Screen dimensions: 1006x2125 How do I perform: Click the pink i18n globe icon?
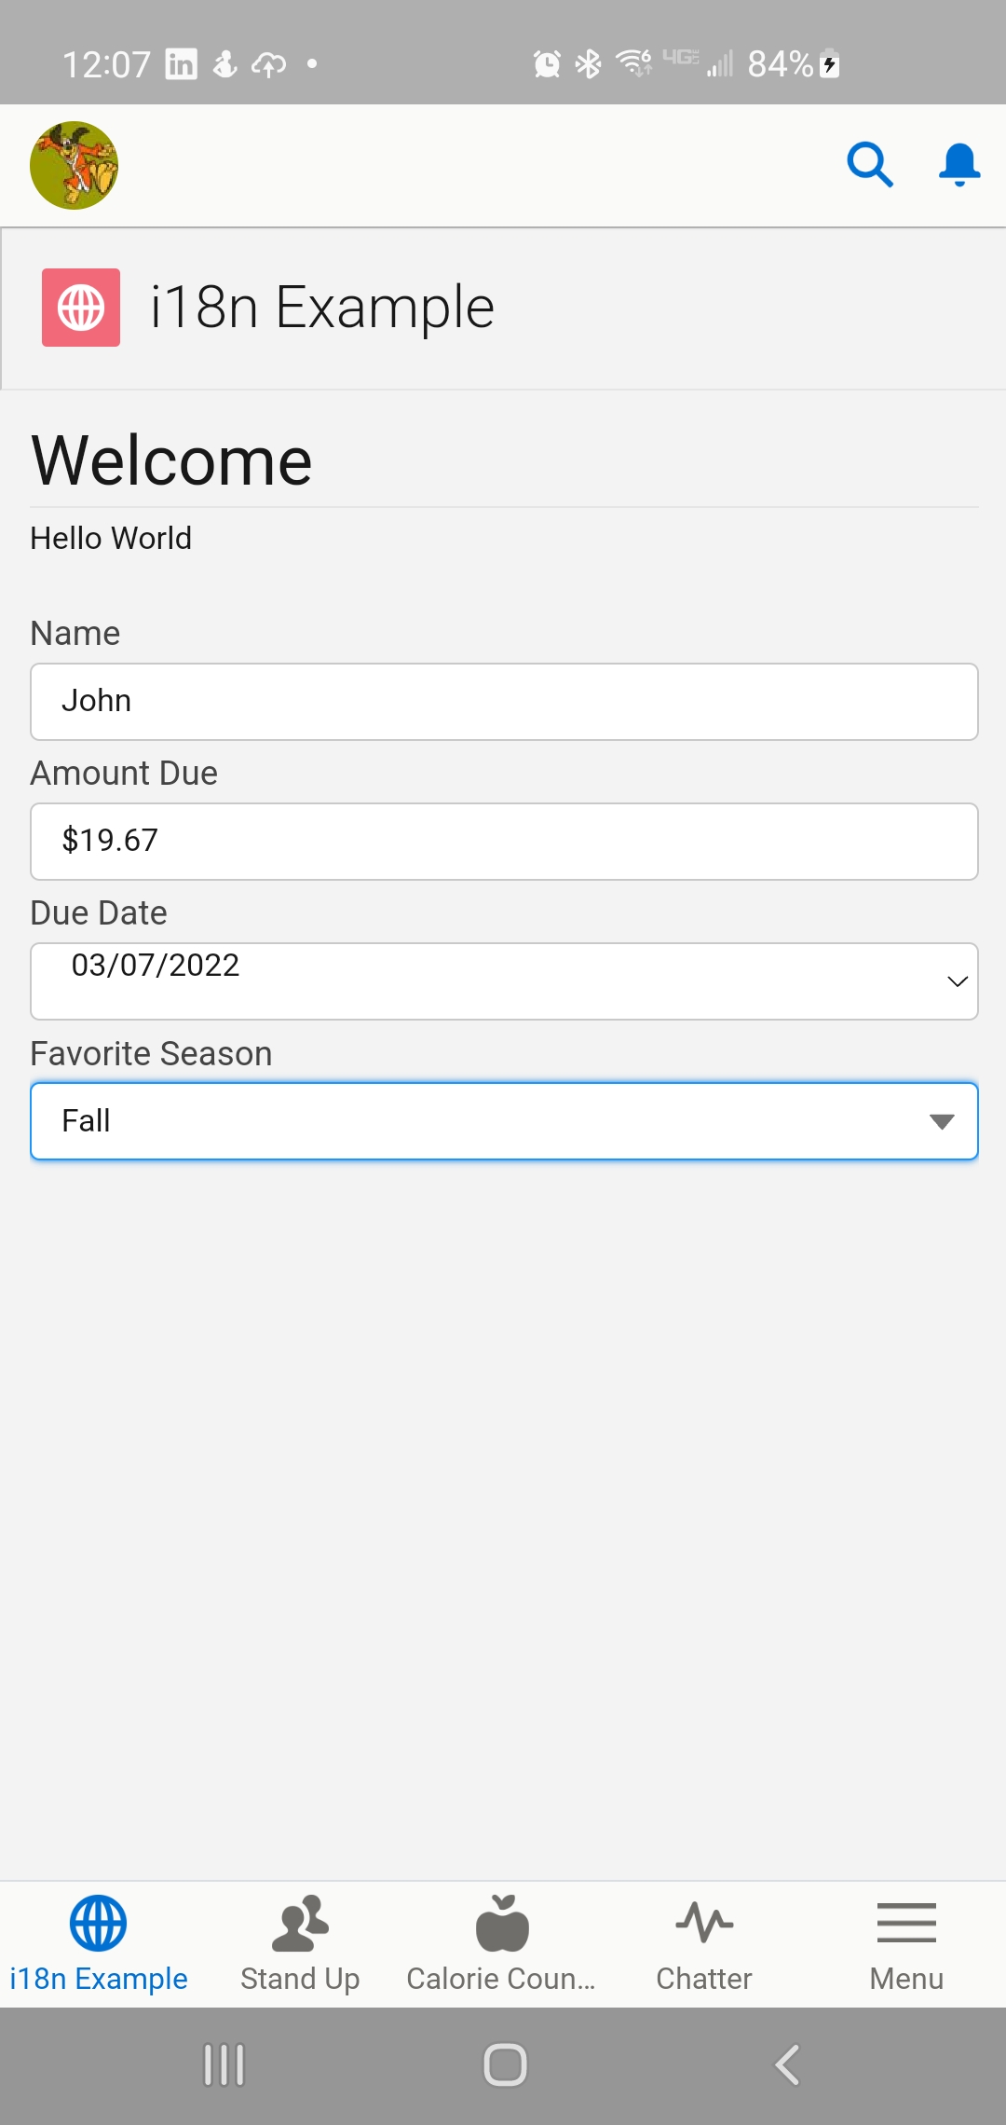click(x=81, y=308)
